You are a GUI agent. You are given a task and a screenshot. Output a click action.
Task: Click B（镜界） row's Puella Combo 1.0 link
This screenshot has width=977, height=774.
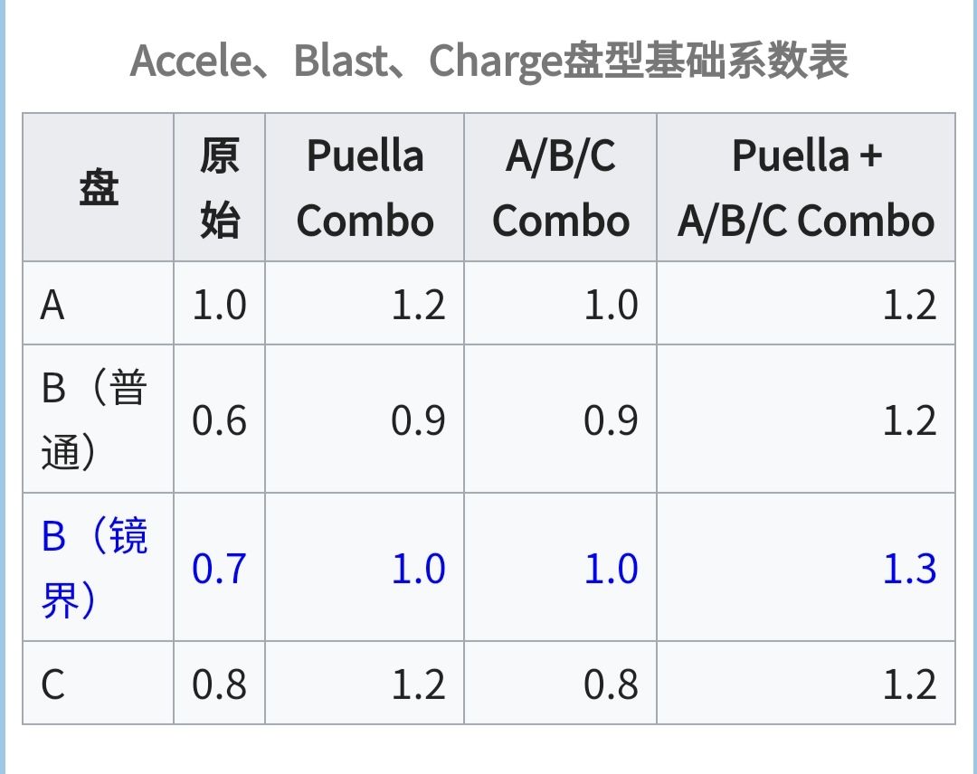click(x=418, y=569)
